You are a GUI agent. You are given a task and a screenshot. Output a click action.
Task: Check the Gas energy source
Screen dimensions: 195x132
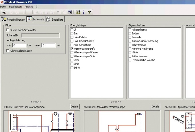(72, 34)
